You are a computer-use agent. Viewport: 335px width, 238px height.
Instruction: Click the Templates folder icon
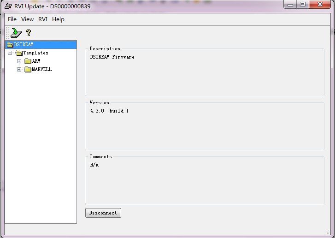(x=19, y=53)
